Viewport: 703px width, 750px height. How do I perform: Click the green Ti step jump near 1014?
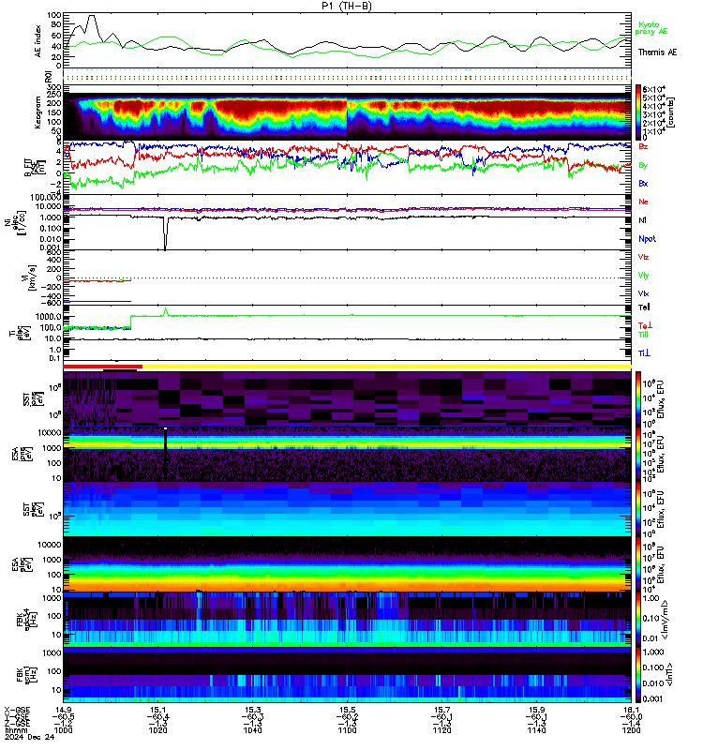click(131, 322)
